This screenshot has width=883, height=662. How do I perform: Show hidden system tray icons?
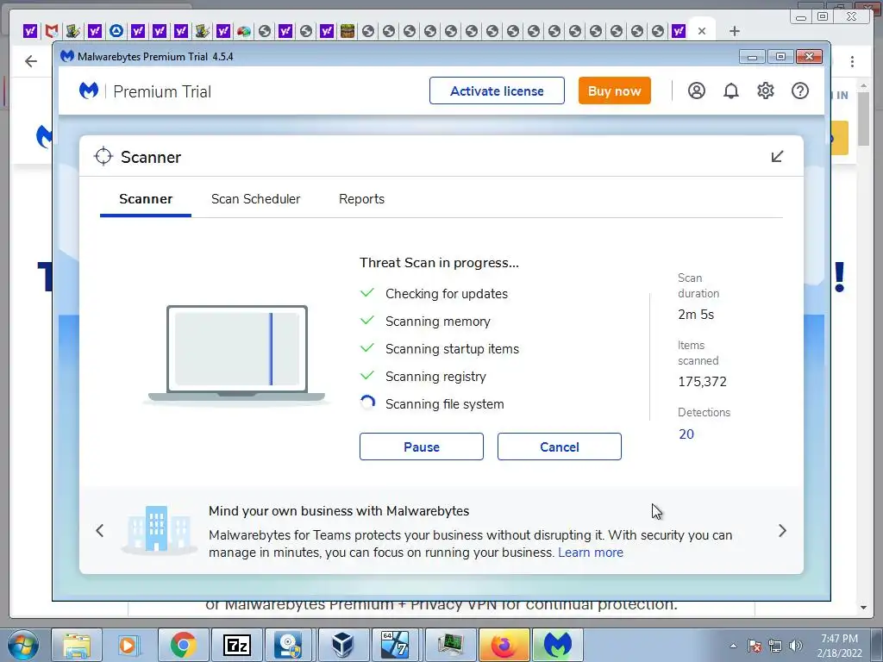(733, 646)
